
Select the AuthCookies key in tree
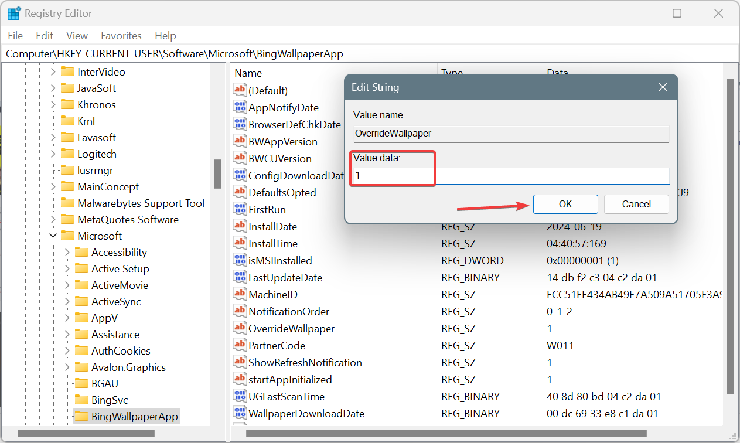coord(121,351)
